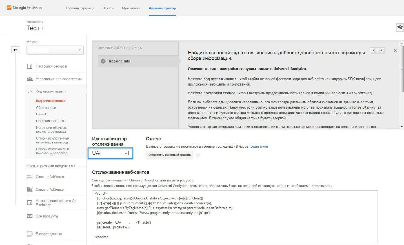Viewport: 404px width, 245px height.
Task: Open Отчеты tab
Action: (x=108, y=8)
